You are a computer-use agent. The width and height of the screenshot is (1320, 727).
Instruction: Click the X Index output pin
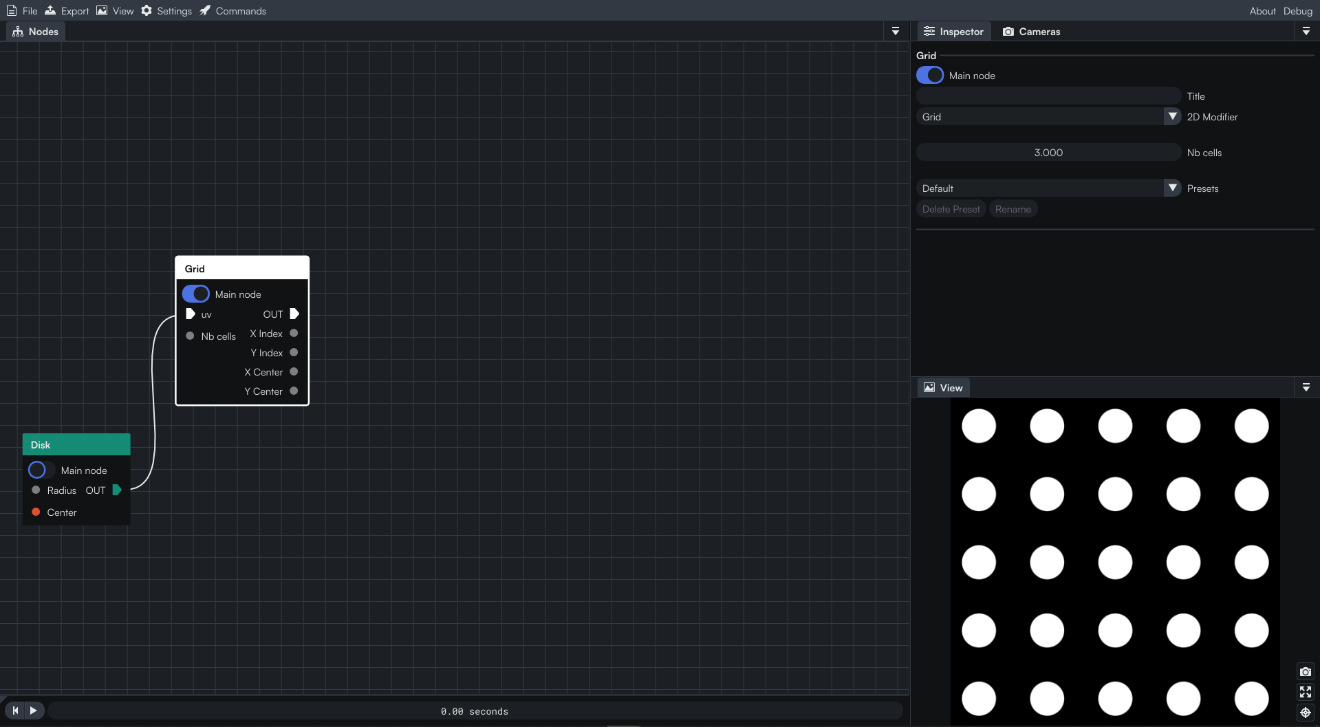coord(294,334)
